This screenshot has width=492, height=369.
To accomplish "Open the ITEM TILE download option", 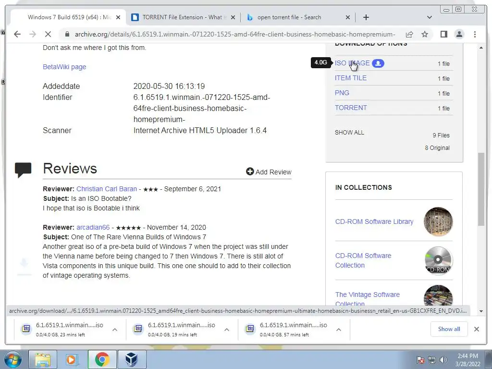I will [350, 78].
